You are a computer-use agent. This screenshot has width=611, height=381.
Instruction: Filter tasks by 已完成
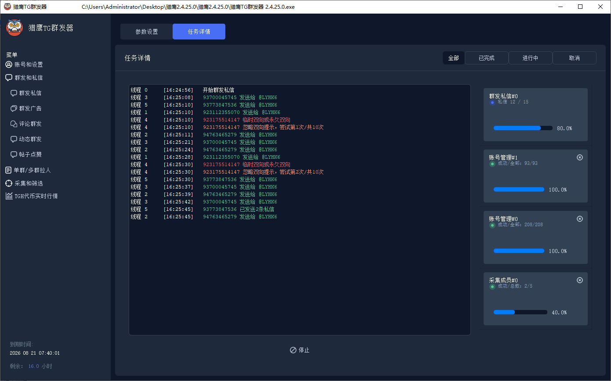tap(487, 58)
